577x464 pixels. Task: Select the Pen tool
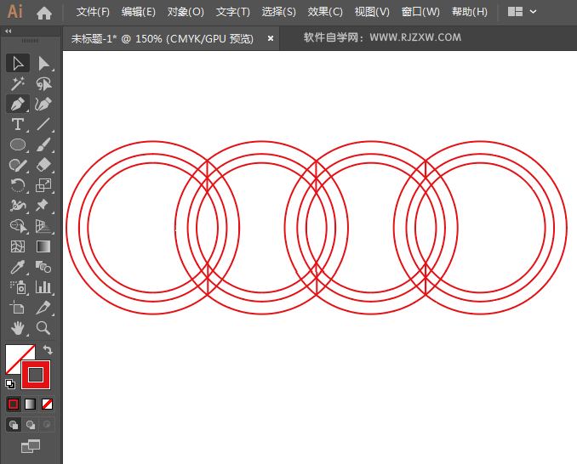(18, 104)
